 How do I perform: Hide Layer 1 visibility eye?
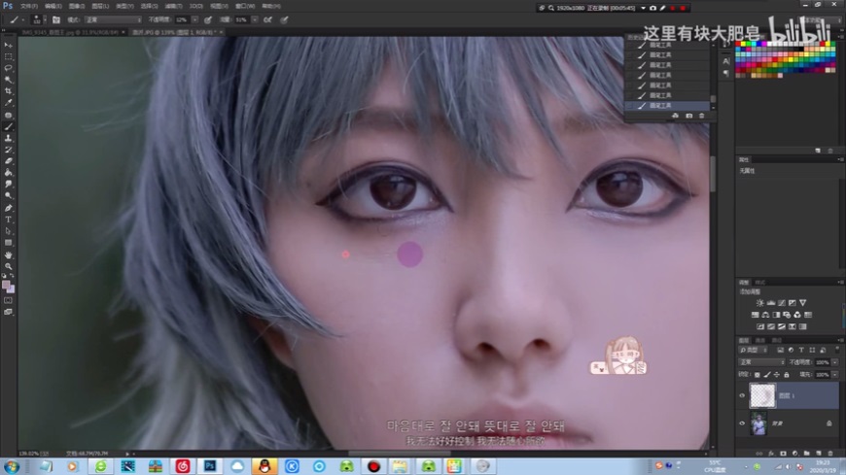tap(742, 395)
